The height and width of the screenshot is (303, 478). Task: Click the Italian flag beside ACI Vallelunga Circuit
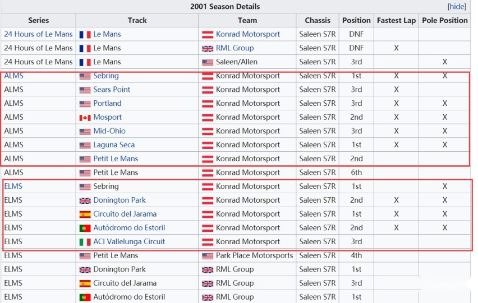click(x=85, y=242)
